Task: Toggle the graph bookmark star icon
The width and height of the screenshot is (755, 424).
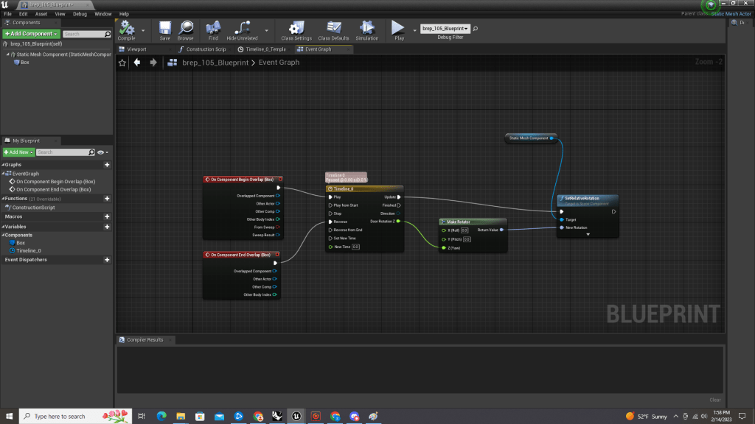Action: coord(122,63)
